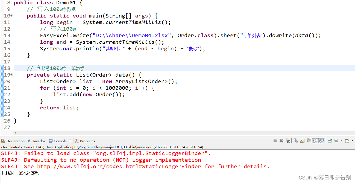Image resolution: width=355 pixels, height=183 pixels.
Task: Close the Console tab with its X
Action: pyautogui.click(x=70, y=141)
